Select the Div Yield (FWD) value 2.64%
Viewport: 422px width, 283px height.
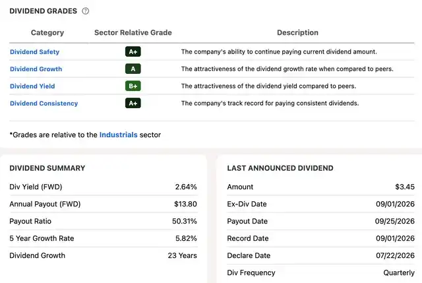(x=186, y=187)
